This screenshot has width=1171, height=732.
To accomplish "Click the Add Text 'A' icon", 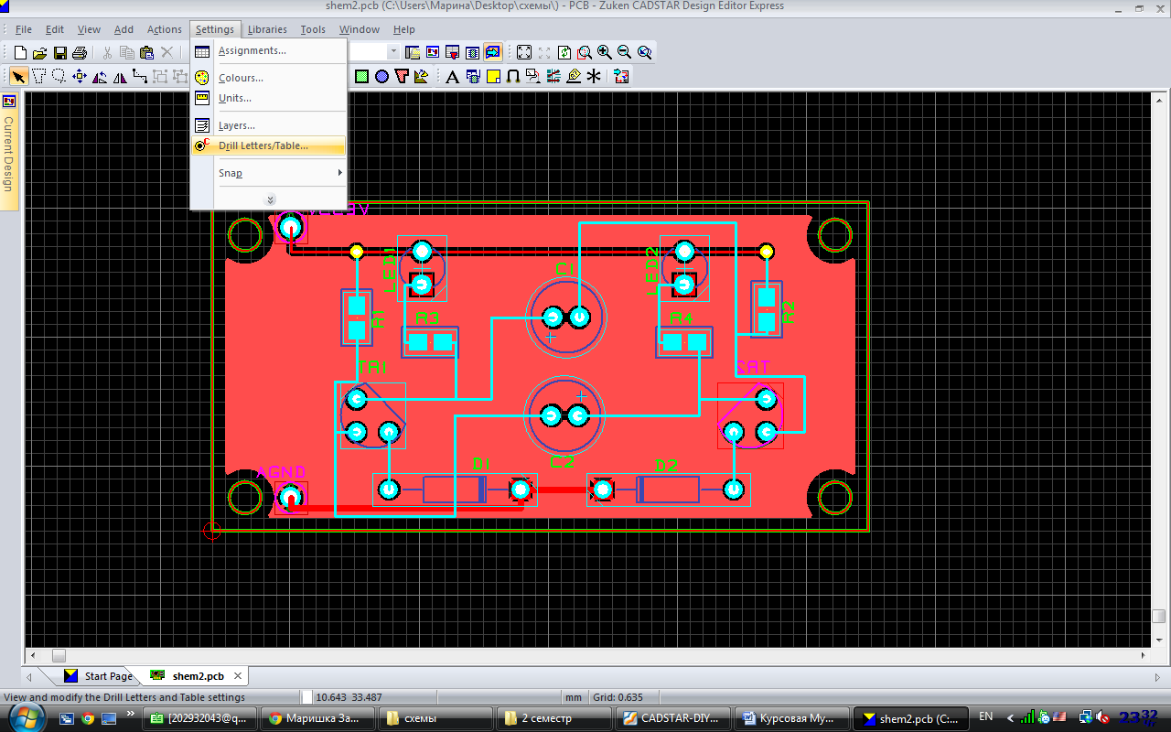I will [452, 77].
